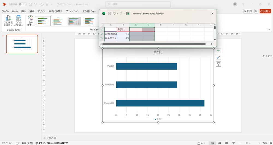Select the first chart style thumbnail
273x145 pixels.
43,21
